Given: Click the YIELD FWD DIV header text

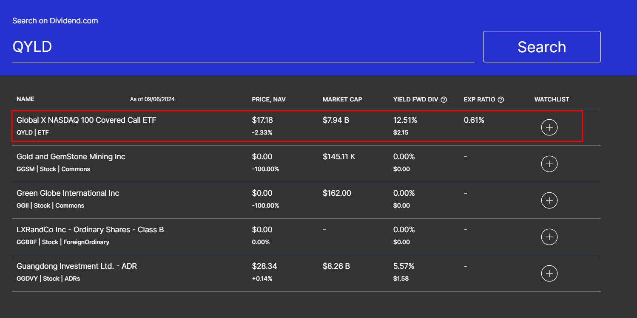Looking at the screenshot, I should 415,99.
